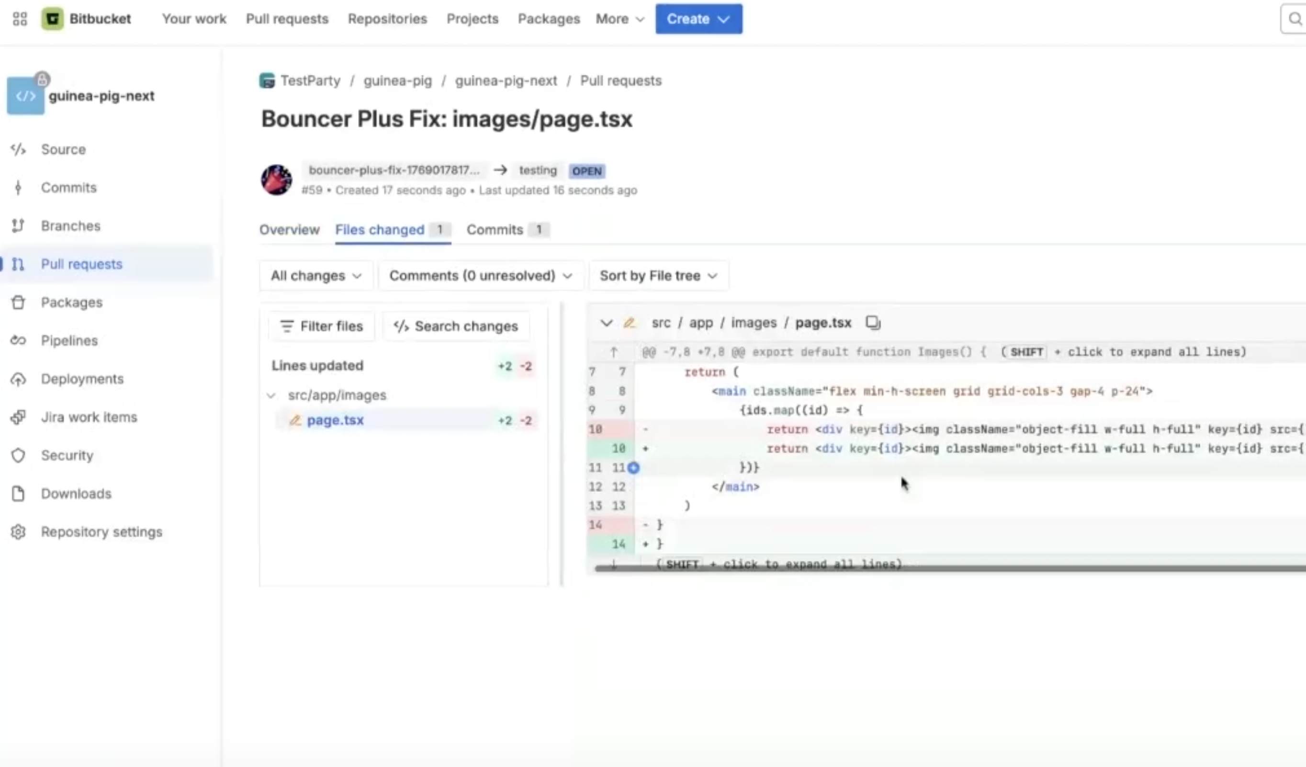Open Repository settings from the sidebar
The width and height of the screenshot is (1306, 767).
(x=101, y=532)
